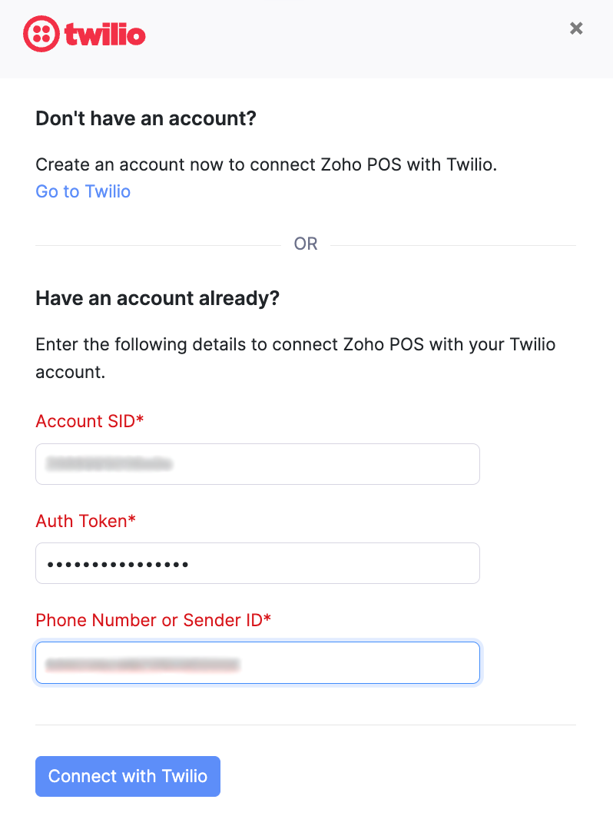Click the required asterisk after Account SID
This screenshot has width=613, height=816.
141,420
